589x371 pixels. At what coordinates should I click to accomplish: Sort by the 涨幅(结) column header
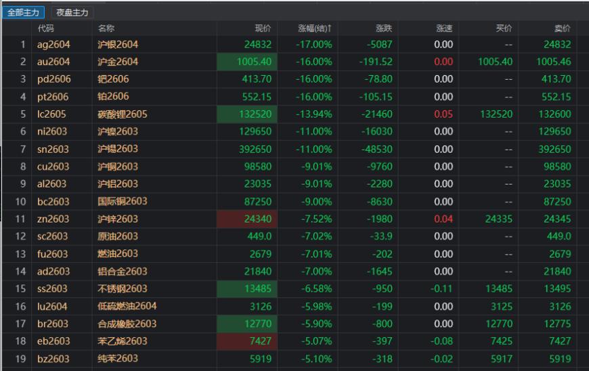click(x=315, y=28)
